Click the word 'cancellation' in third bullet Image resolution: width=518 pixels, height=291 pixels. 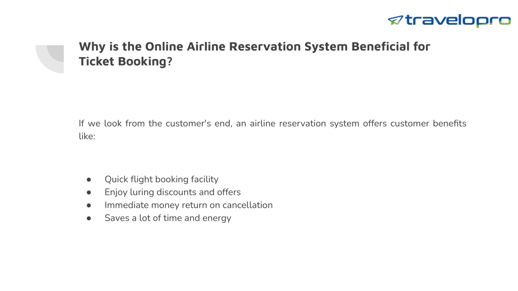248,205
